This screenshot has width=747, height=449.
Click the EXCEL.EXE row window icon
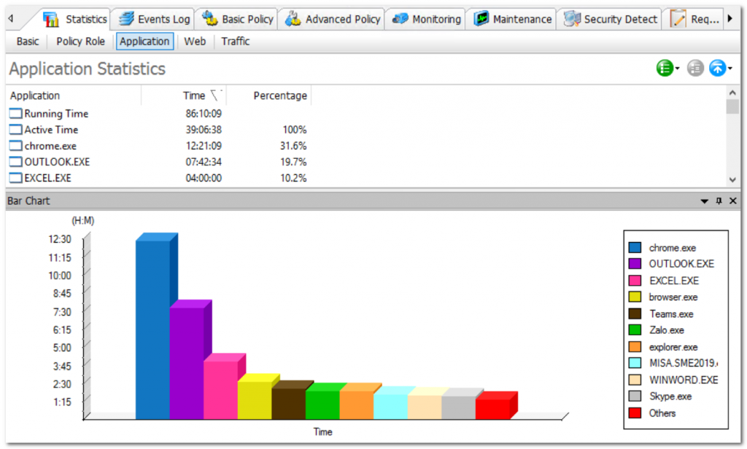(16, 178)
